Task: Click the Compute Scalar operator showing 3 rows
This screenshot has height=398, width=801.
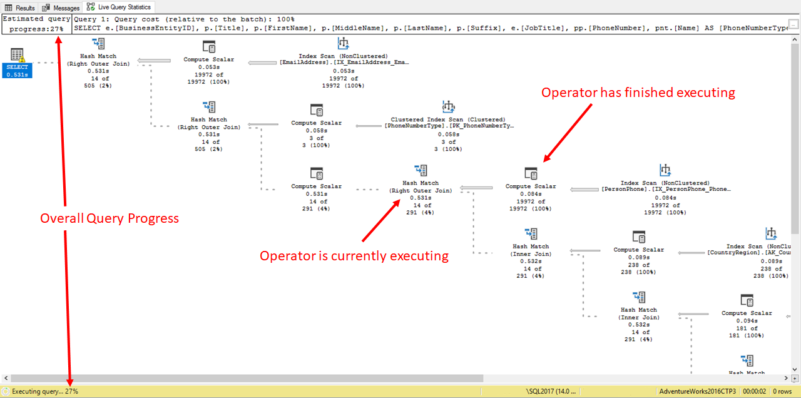Action: click(316, 110)
